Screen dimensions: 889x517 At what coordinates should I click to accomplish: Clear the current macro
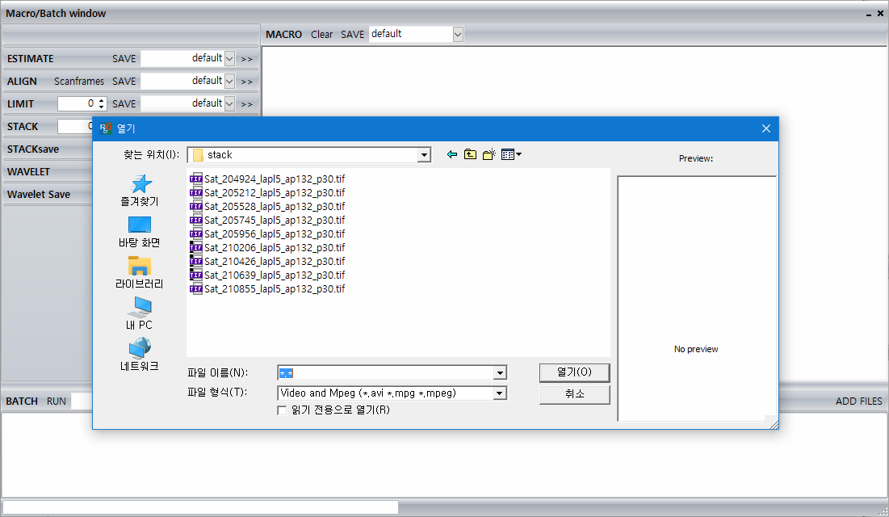pyautogui.click(x=321, y=34)
